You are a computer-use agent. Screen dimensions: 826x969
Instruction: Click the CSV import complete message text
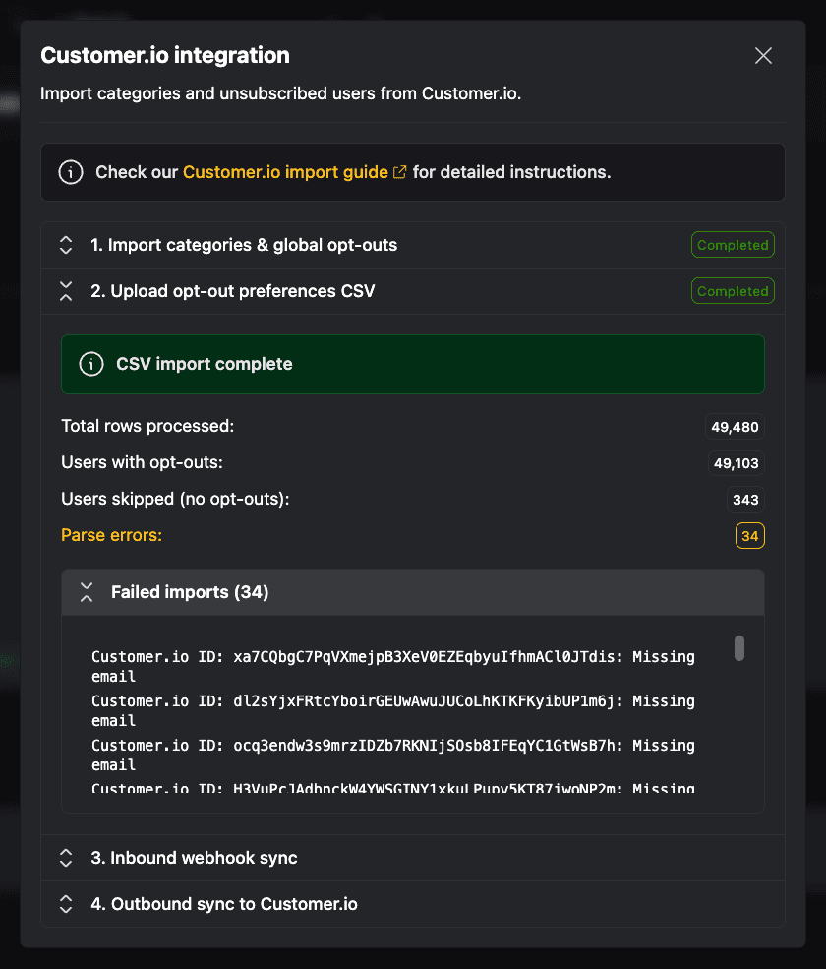(205, 364)
